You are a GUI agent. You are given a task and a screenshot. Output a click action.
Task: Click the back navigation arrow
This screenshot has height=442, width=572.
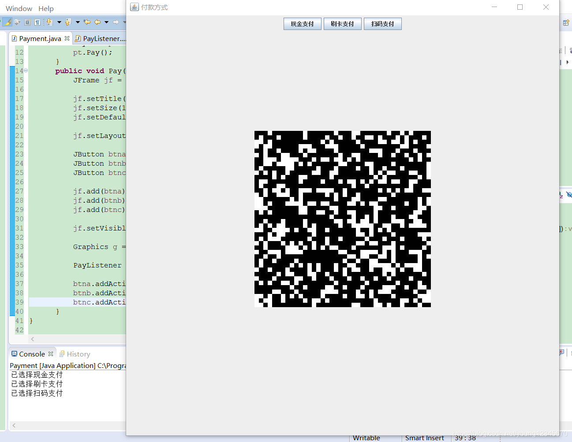coord(97,22)
